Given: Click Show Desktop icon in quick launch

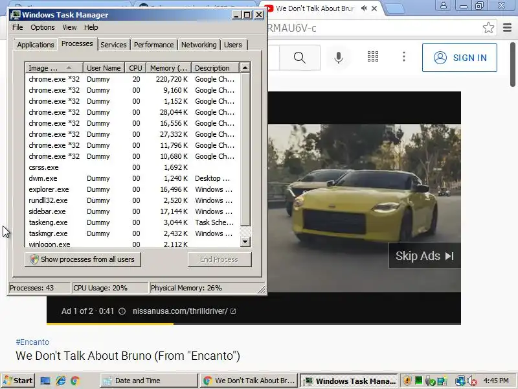Looking at the screenshot, I should [45, 381].
